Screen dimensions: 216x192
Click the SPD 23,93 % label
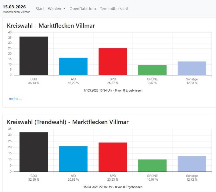(x=113, y=178)
